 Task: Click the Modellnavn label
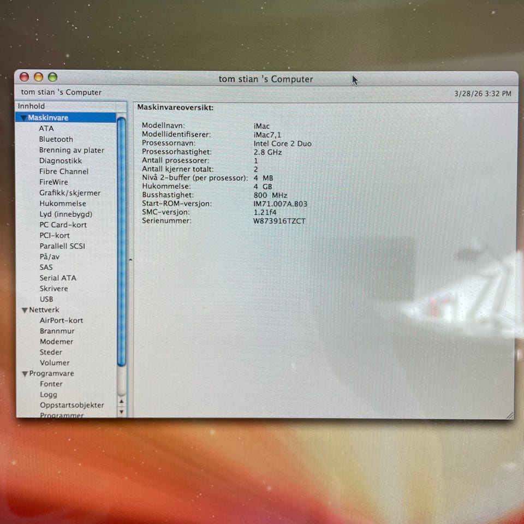point(163,126)
